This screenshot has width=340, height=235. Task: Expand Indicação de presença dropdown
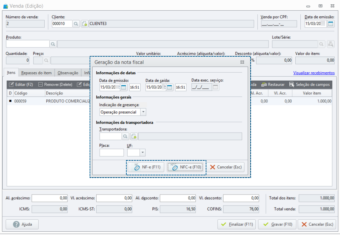click(143, 112)
